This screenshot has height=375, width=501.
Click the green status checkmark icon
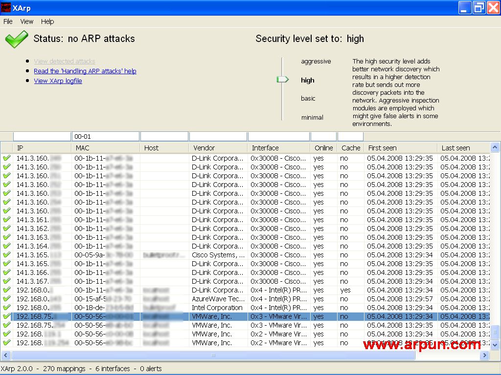16,39
